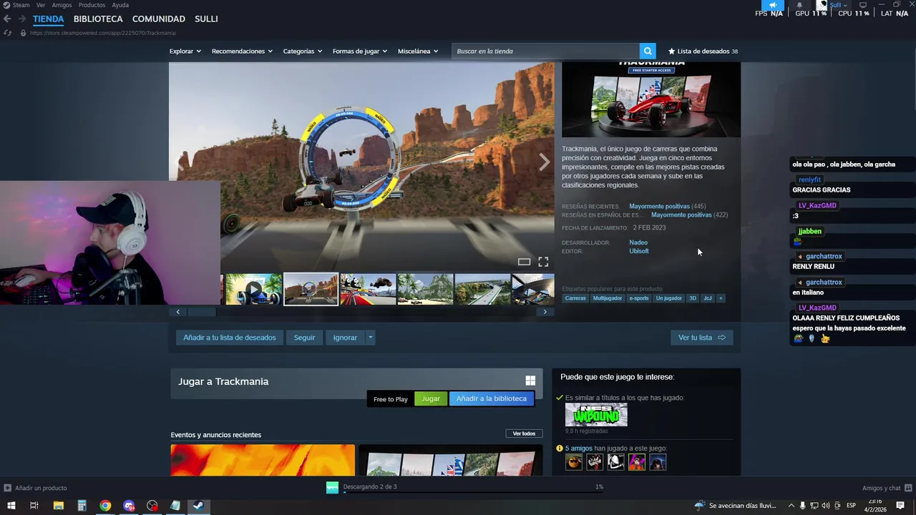The height and width of the screenshot is (515, 916).
Task: Click the green Jugar button
Action: tap(431, 398)
